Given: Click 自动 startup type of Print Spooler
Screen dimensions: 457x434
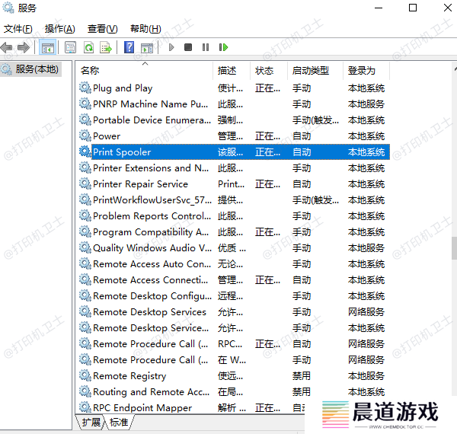Looking at the screenshot, I should click(302, 152).
